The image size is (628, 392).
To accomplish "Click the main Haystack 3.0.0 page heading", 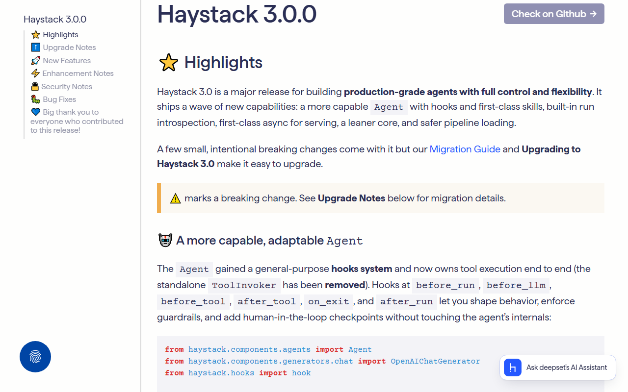I will 236,14.
